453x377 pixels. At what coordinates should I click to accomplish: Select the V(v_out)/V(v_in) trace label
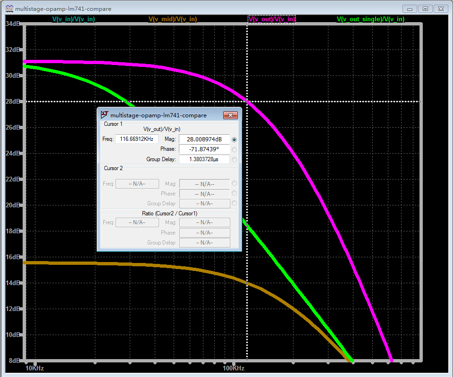pyautogui.click(x=272, y=19)
